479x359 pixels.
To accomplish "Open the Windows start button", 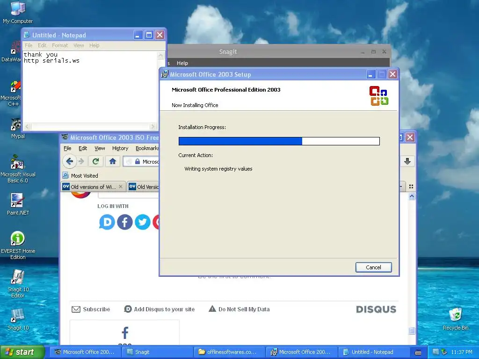I will pyautogui.click(x=22, y=352).
